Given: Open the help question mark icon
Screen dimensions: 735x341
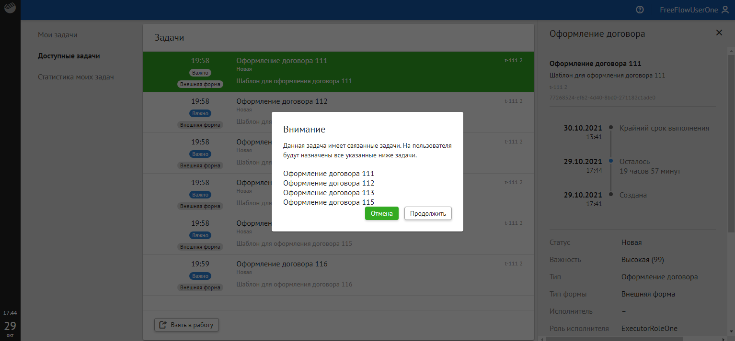Looking at the screenshot, I should click(x=639, y=10).
